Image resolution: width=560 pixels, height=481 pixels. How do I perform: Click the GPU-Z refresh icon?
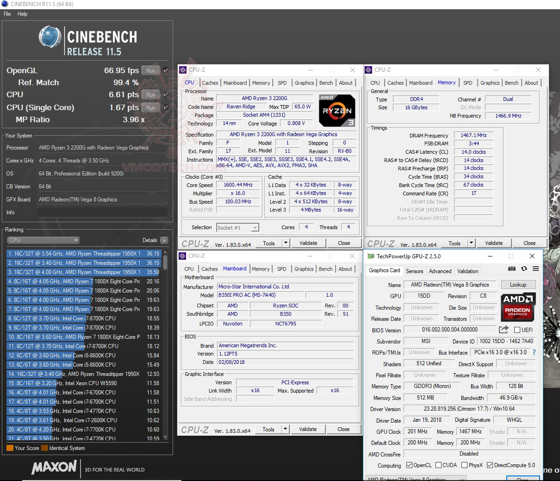[524, 269]
